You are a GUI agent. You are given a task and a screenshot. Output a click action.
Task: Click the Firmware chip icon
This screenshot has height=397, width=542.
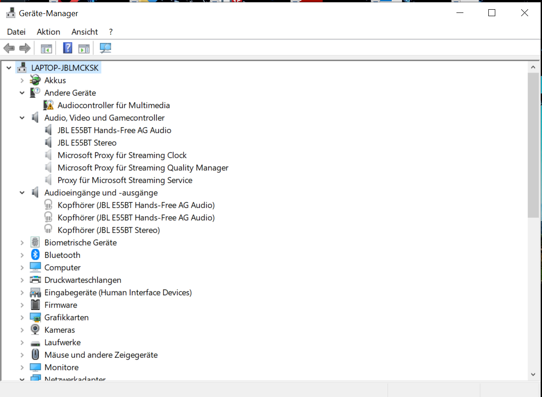[35, 305]
